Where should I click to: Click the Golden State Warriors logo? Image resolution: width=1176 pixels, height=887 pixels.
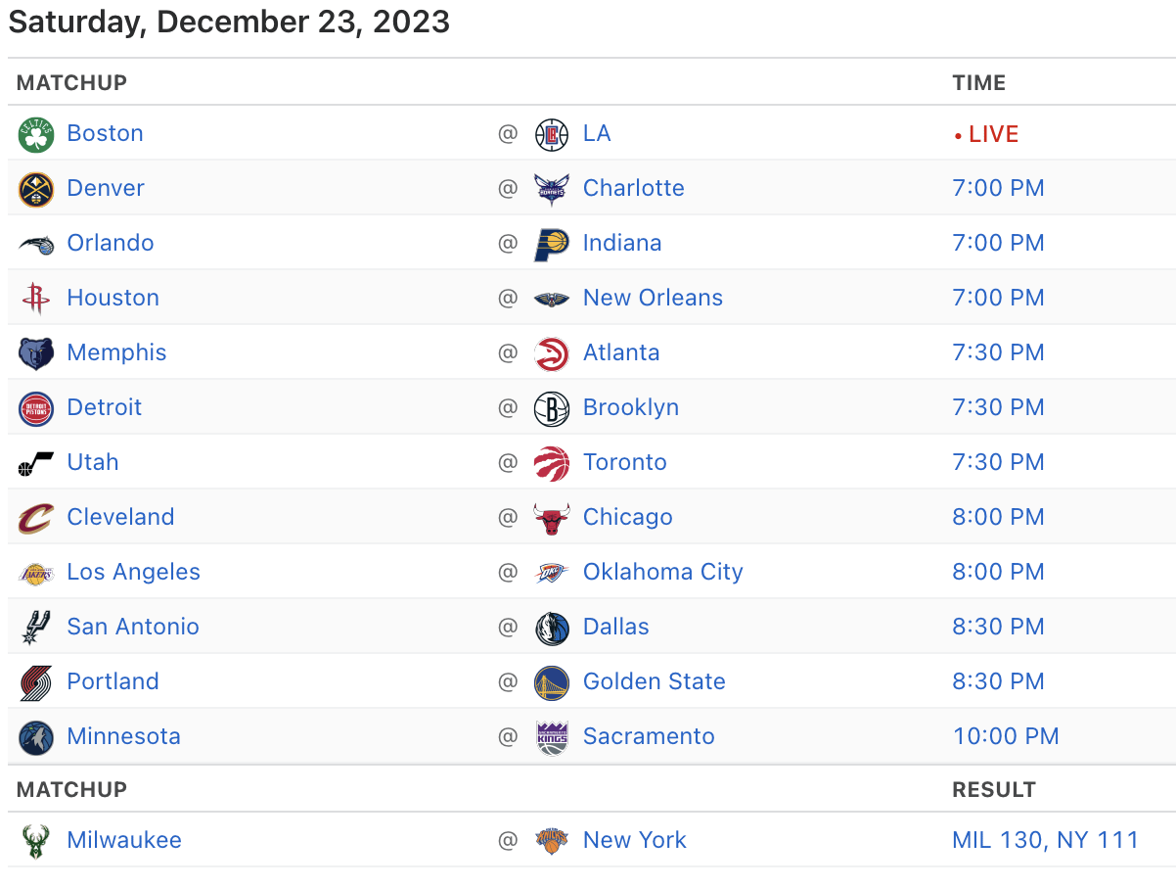tap(552, 682)
